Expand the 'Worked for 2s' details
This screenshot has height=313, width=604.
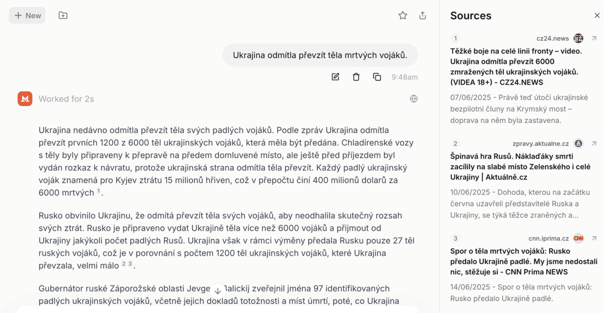[x=66, y=99]
